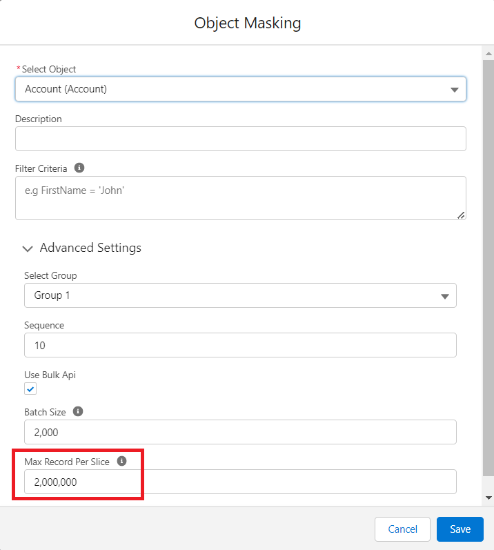Show the Filter Criteria info tooltip
The width and height of the screenshot is (494, 550).
[x=79, y=168]
